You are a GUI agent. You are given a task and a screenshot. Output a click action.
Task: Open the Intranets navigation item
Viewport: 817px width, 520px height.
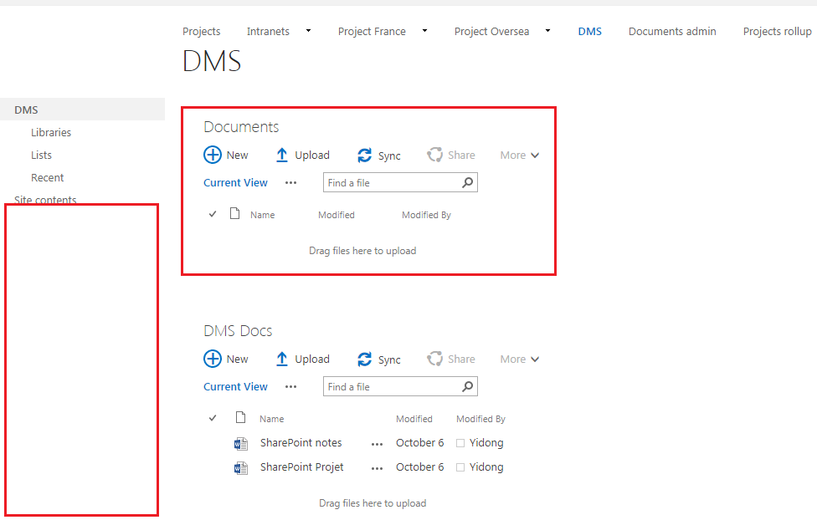268,31
